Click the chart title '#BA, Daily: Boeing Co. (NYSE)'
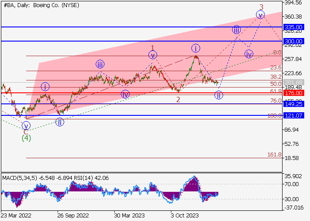 click(41, 5)
